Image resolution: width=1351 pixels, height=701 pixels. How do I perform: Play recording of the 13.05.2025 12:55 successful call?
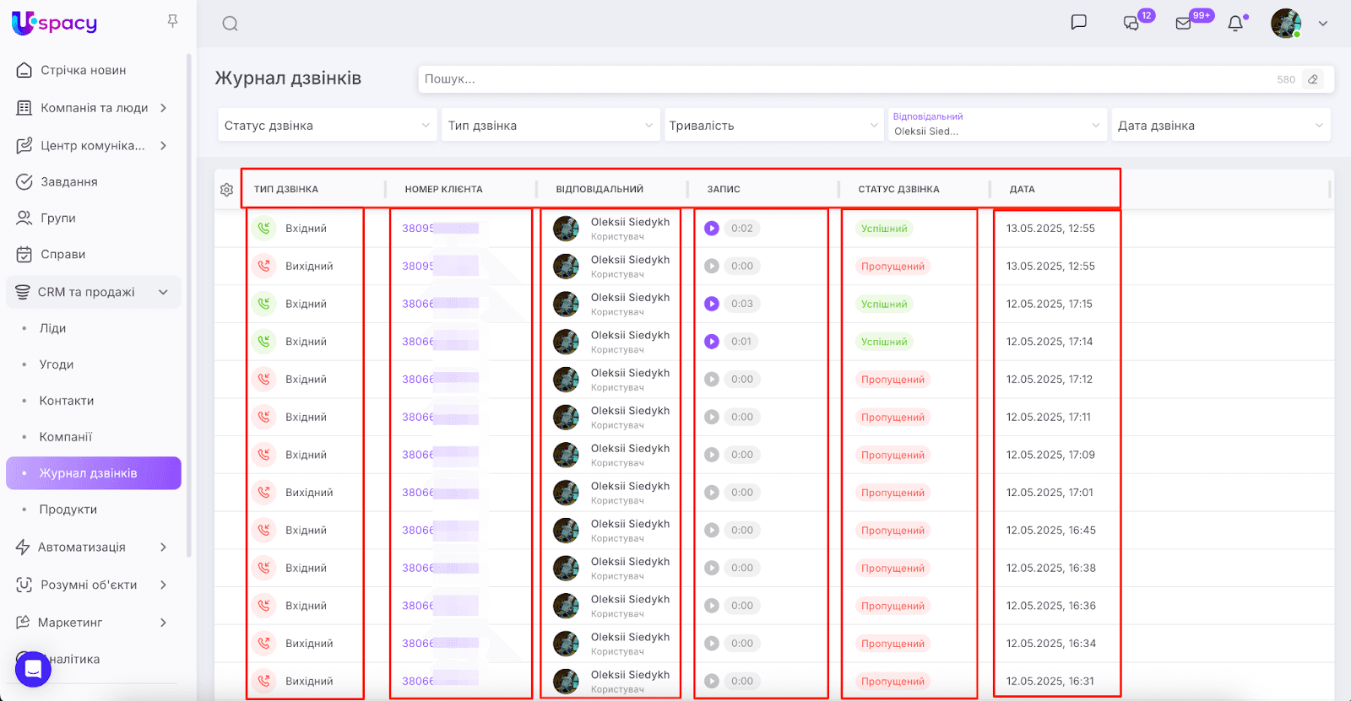[712, 229]
